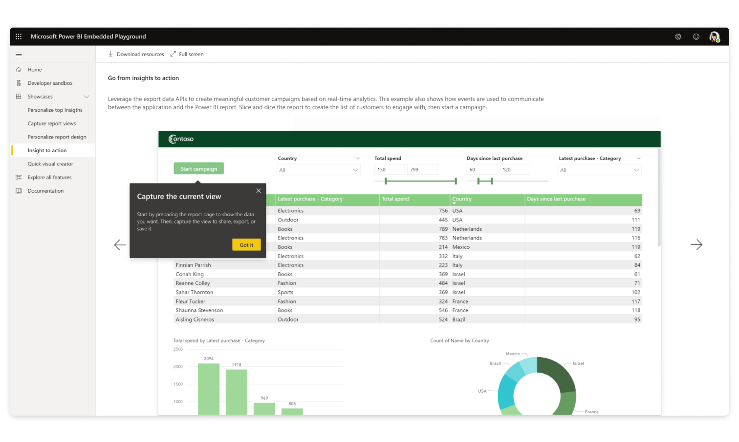The image size is (739, 442).
Task: Click Total spend slider left handle
Action: point(386,181)
